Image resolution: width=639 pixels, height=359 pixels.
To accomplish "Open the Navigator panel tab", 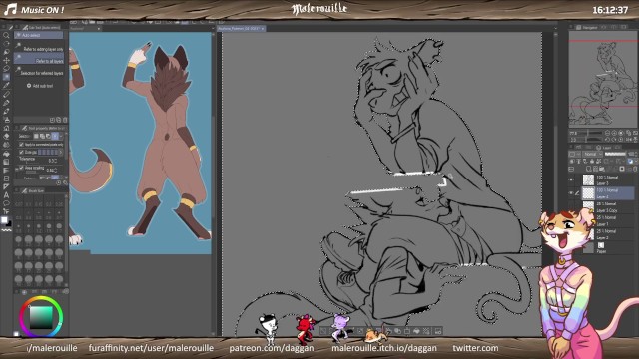I will coord(589,27).
